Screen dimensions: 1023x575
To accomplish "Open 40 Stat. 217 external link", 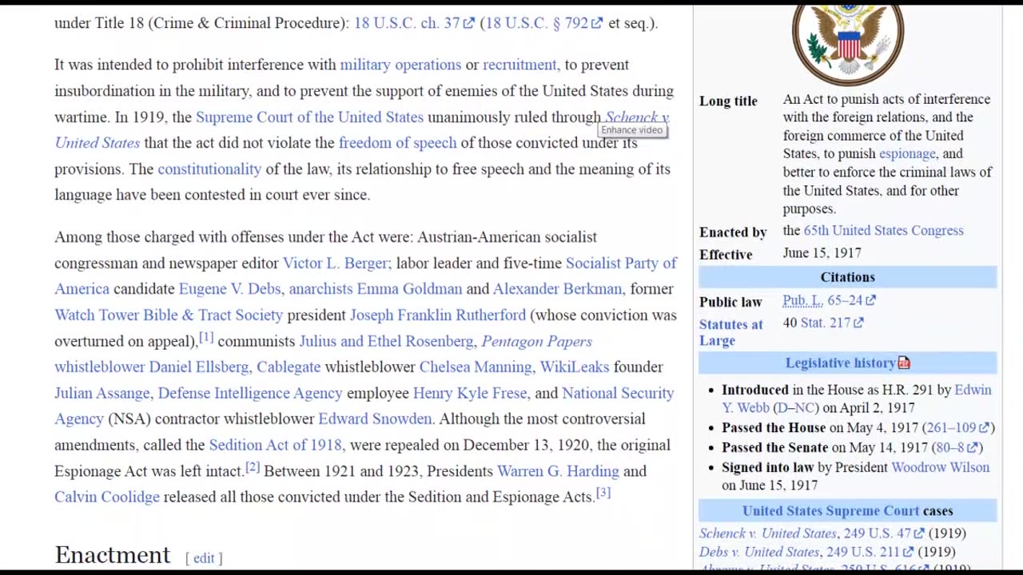I will pyautogui.click(x=831, y=323).
